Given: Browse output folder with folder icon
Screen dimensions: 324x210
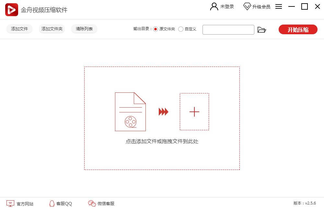Looking at the screenshot, I should 262,30.
